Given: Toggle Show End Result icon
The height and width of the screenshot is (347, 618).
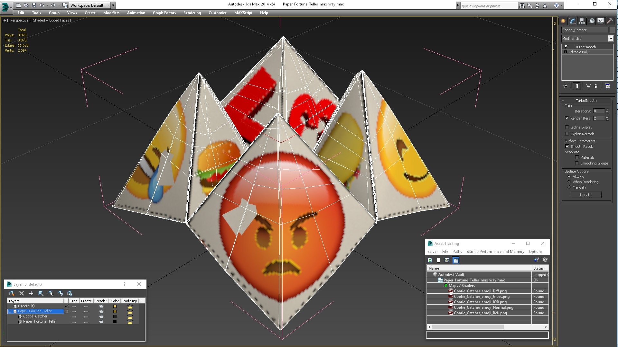Looking at the screenshot, I should click(577, 86).
